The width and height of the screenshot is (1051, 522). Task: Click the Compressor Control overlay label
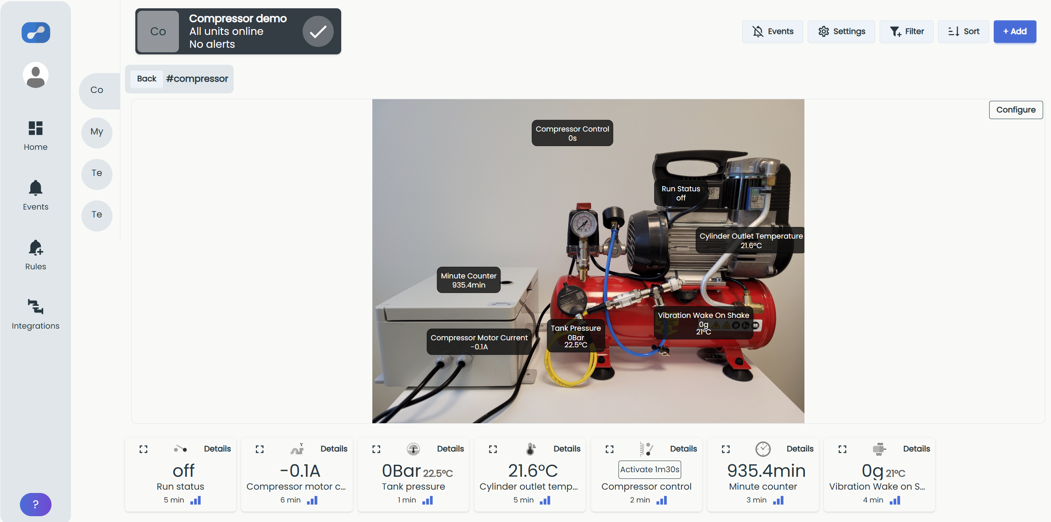572,133
